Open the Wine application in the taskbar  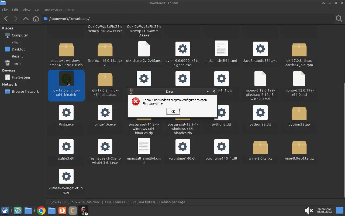coord(83,211)
